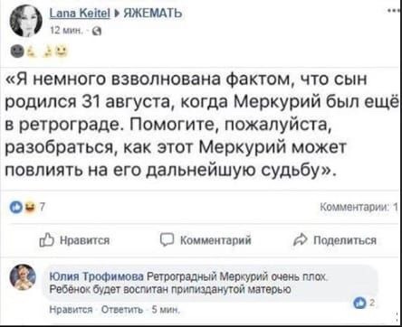Screen dimensions: 402x327
Task: Click the Комментарий button
Action: pos(206,240)
